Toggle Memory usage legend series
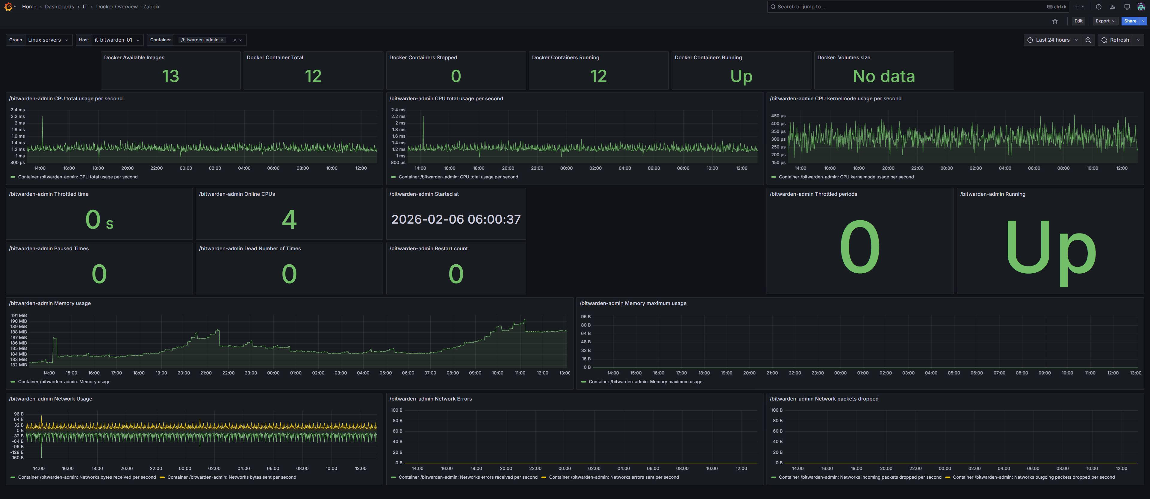 click(x=64, y=382)
